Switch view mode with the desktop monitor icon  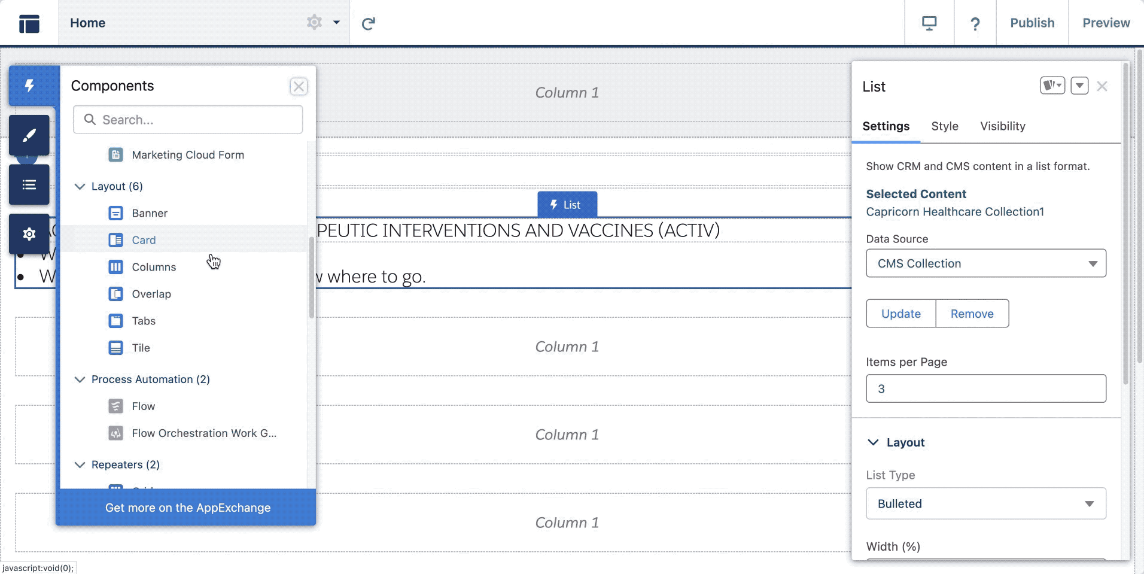coord(929,23)
